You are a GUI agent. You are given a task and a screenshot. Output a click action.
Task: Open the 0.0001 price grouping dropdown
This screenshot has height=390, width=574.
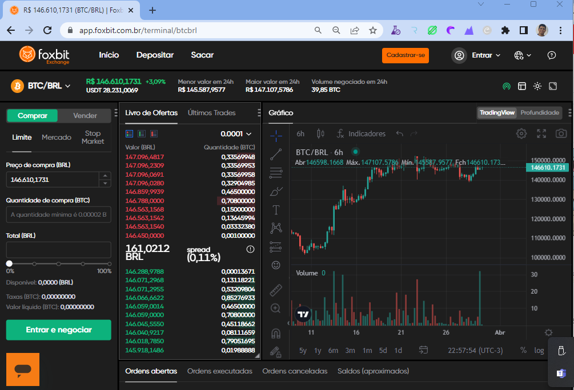point(236,134)
